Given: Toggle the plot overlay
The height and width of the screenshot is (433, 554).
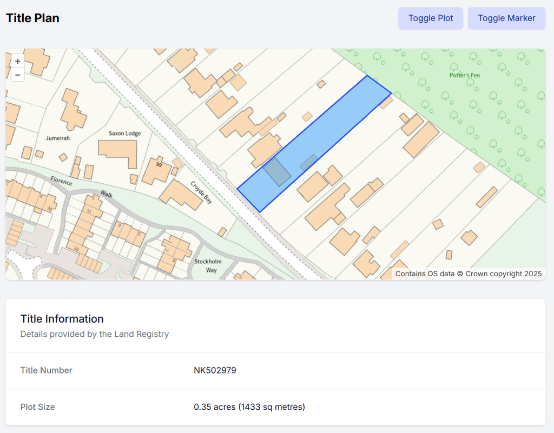Looking at the screenshot, I should pyautogui.click(x=431, y=18).
